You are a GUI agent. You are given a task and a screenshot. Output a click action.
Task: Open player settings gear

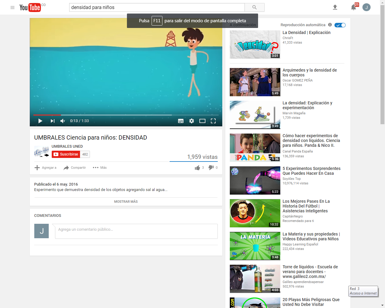click(192, 121)
